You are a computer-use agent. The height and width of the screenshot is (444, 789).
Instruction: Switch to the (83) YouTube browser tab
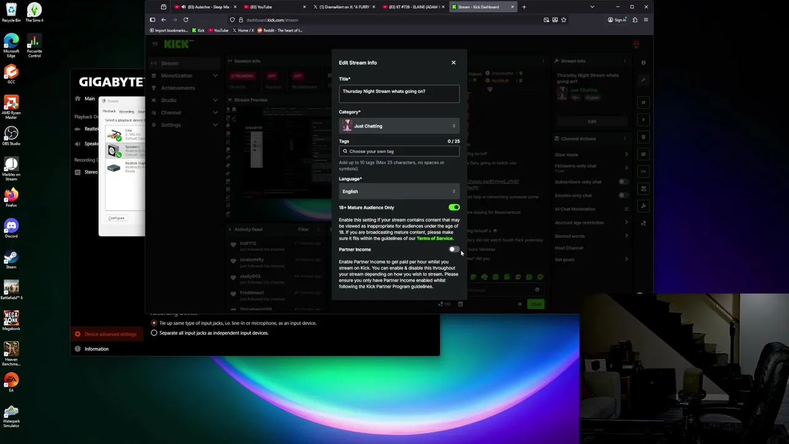(x=274, y=7)
